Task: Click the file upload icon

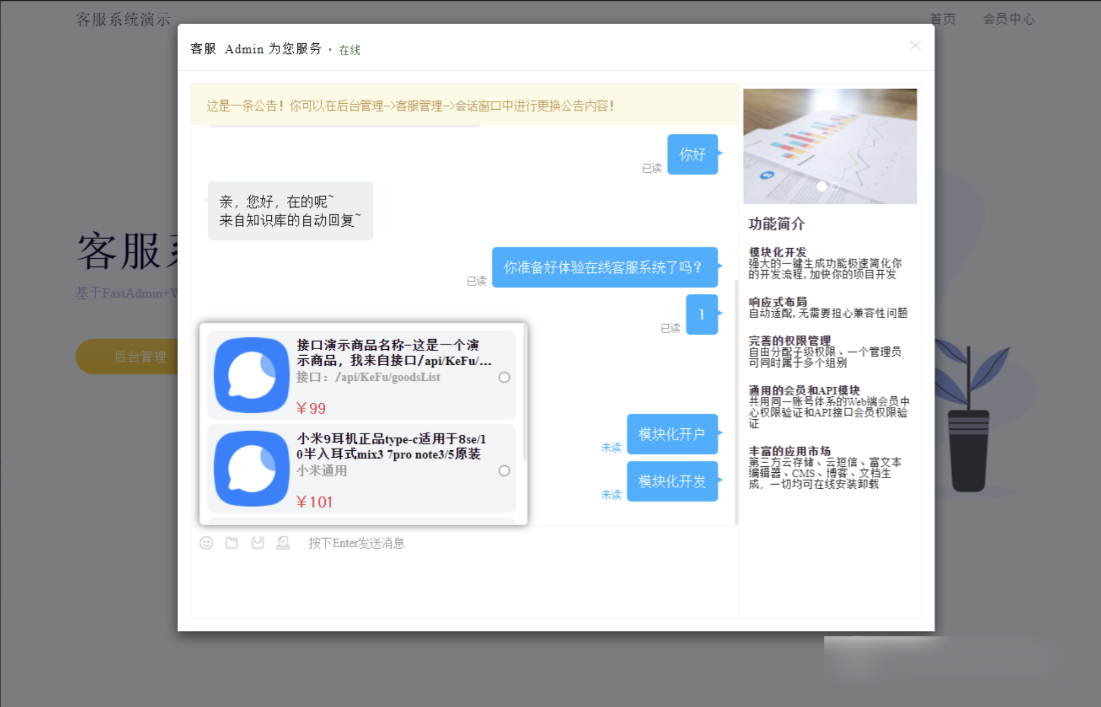Action: (232, 543)
